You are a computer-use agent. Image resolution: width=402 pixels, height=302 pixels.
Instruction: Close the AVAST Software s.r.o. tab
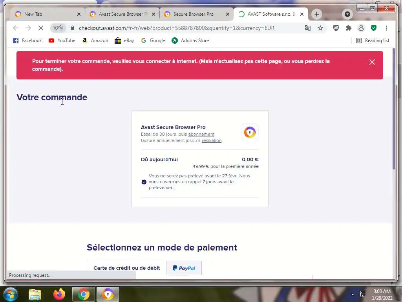pyautogui.click(x=302, y=14)
